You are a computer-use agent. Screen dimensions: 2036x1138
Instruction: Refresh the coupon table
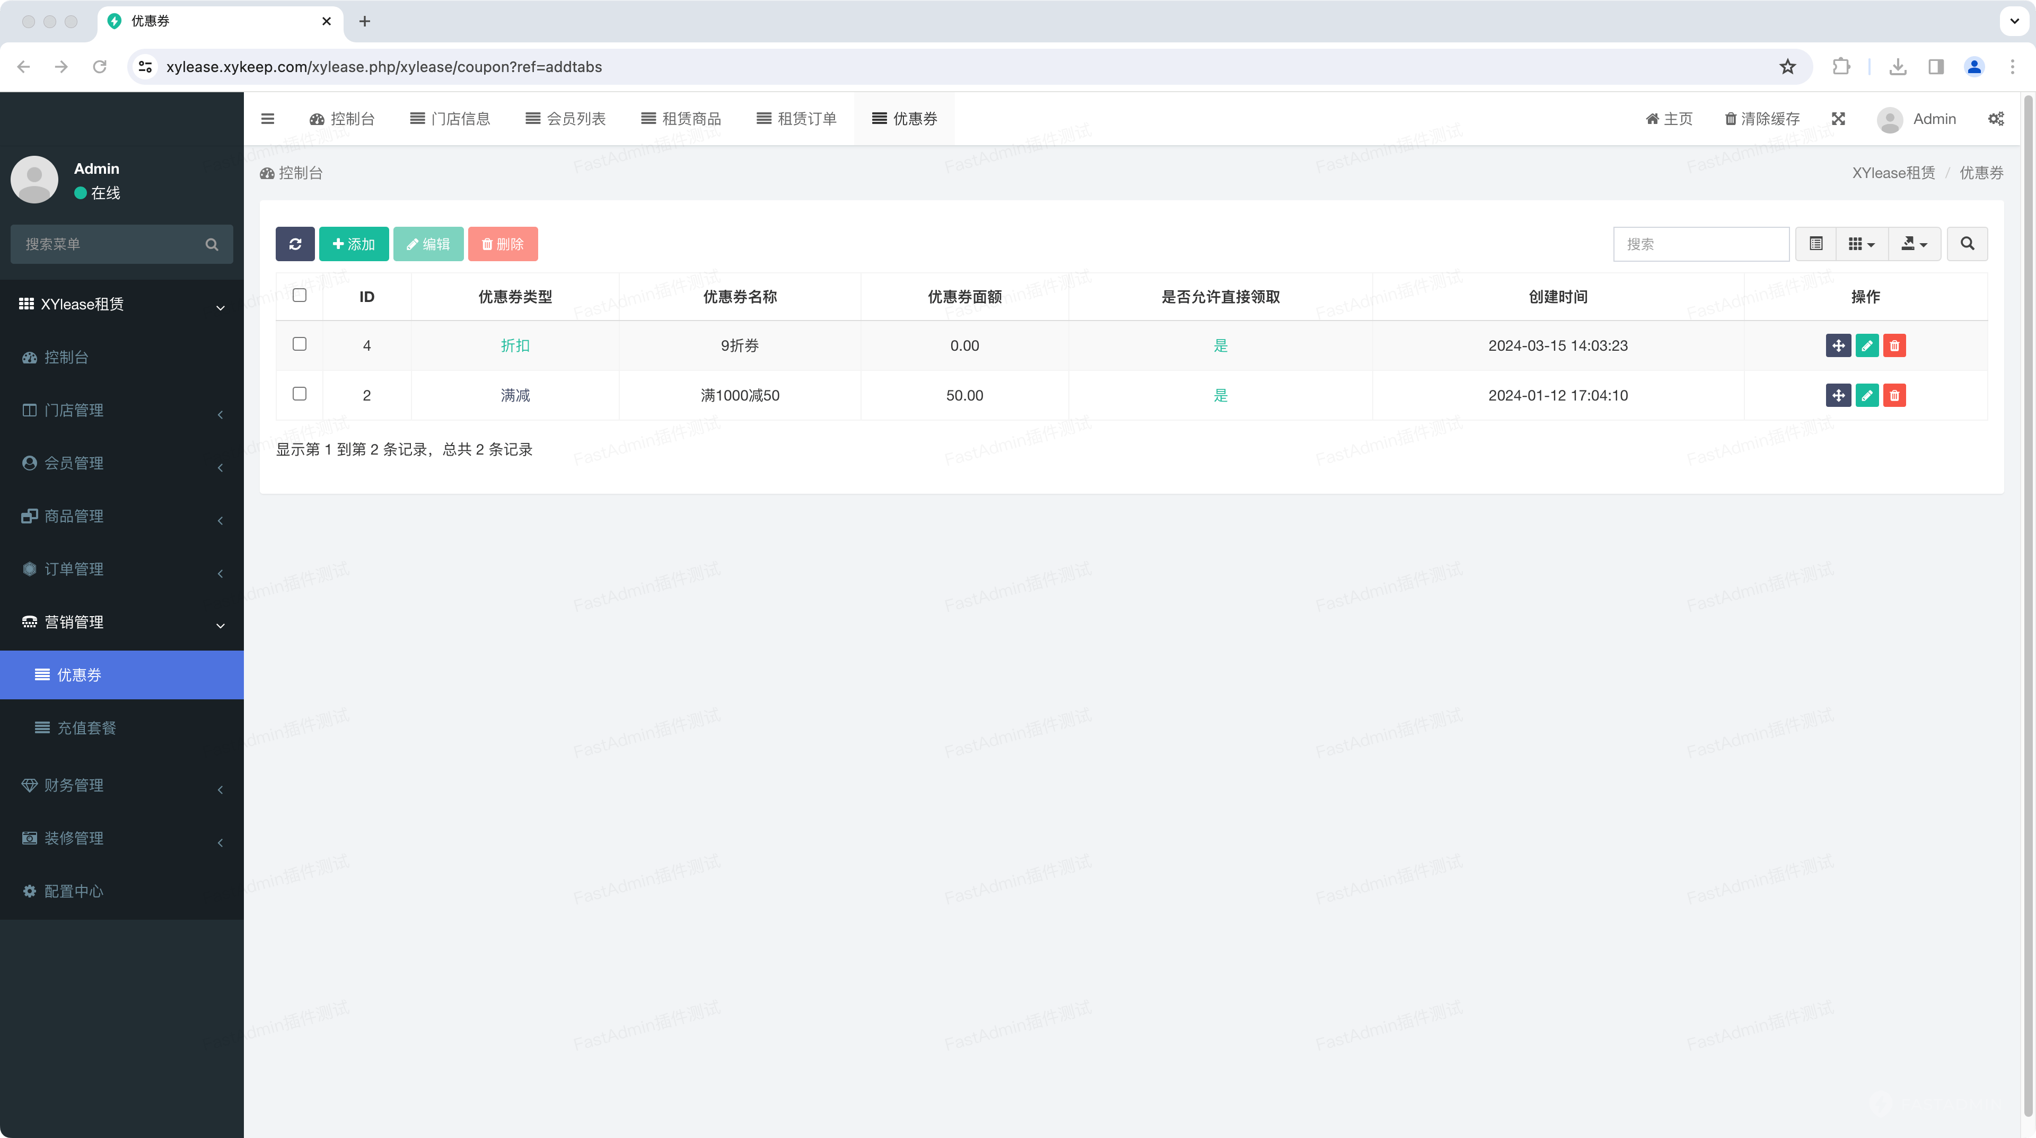(295, 244)
